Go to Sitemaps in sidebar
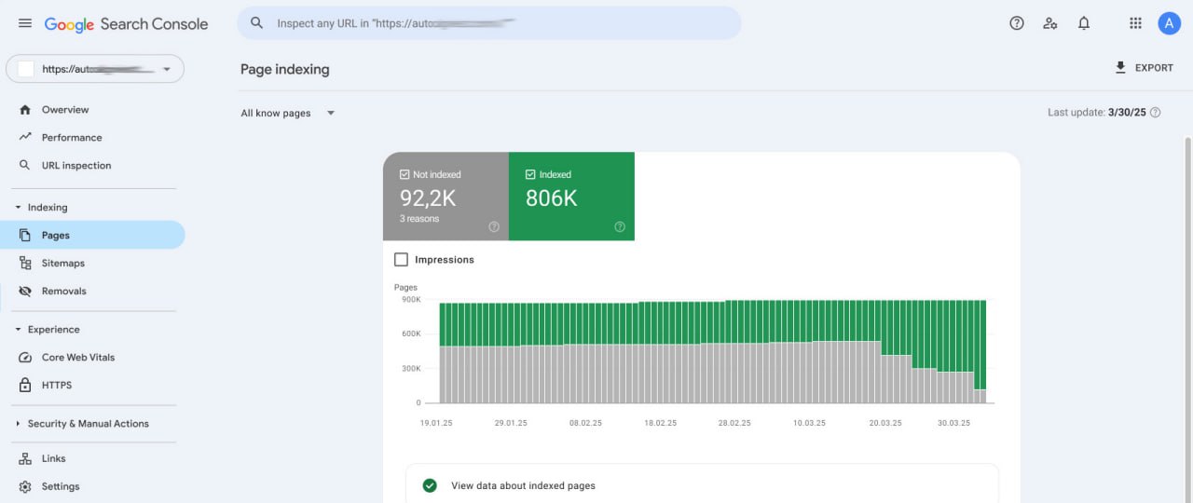The width and height of the screenshot is (1193, 503). (x=62, y=264)
